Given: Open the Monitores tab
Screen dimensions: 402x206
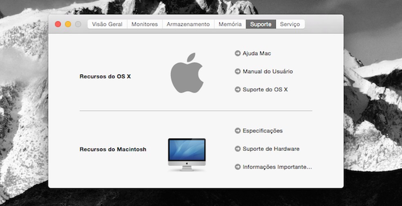Looking at the screenshot, I should [145, 24].
